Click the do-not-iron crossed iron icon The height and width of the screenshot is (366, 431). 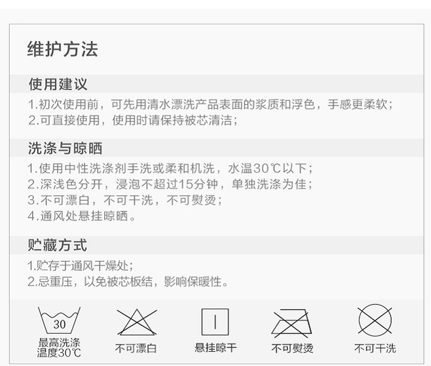click(292, 323)
